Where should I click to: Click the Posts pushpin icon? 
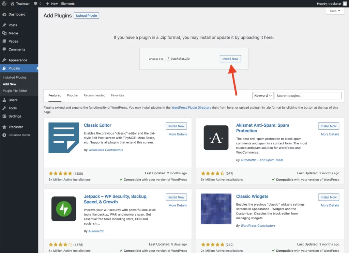pyautogui.click(x=4, y=25)
